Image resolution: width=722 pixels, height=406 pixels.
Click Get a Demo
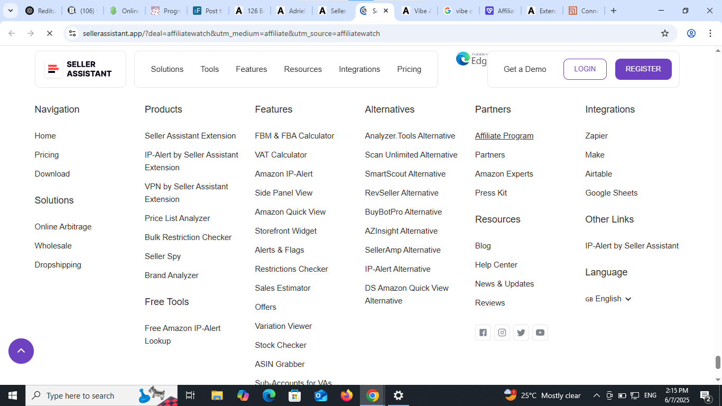point(525,69)
